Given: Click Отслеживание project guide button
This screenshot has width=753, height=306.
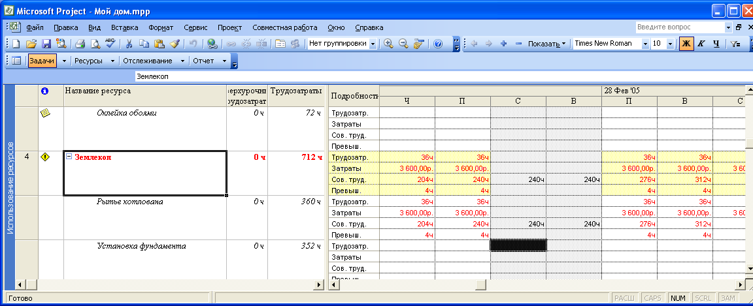Looking at the screenshot, I should [148, 61].
